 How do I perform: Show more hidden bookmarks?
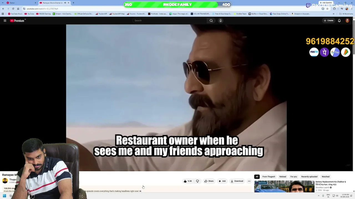point(334,14)
